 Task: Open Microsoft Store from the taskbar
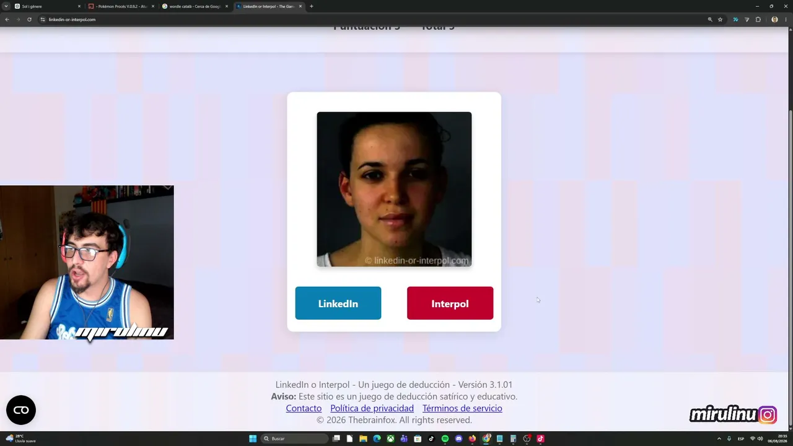[418, 439]
